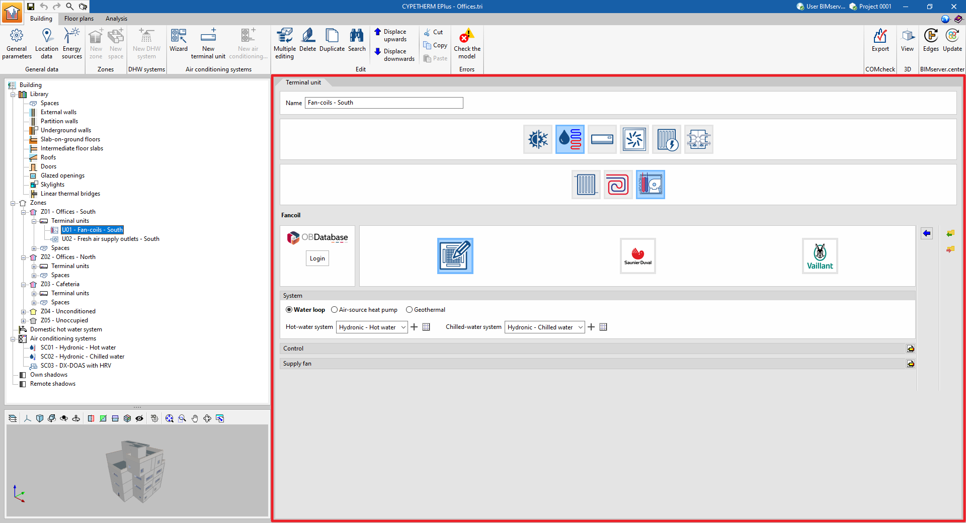
Task: Duplicate the selected element
Action: tap(332, 40)
